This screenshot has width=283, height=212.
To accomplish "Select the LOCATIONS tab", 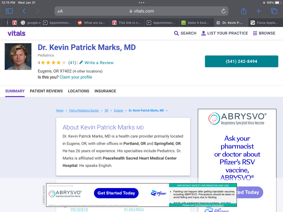I will pyautogui.click(x=78, y=91).
